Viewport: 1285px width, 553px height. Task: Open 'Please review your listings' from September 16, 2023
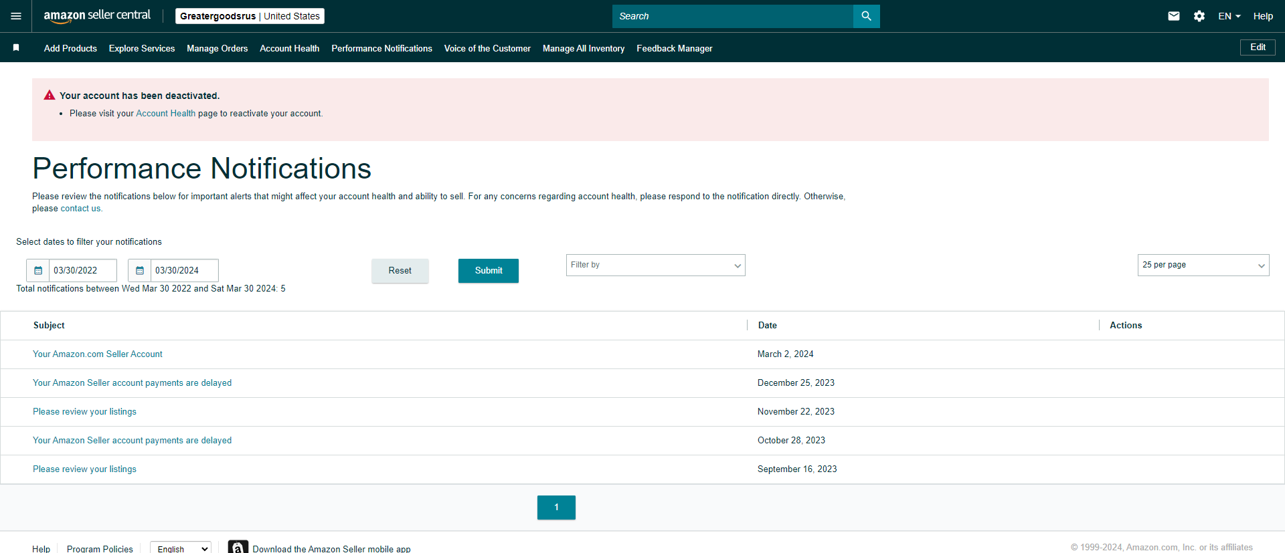84,469
